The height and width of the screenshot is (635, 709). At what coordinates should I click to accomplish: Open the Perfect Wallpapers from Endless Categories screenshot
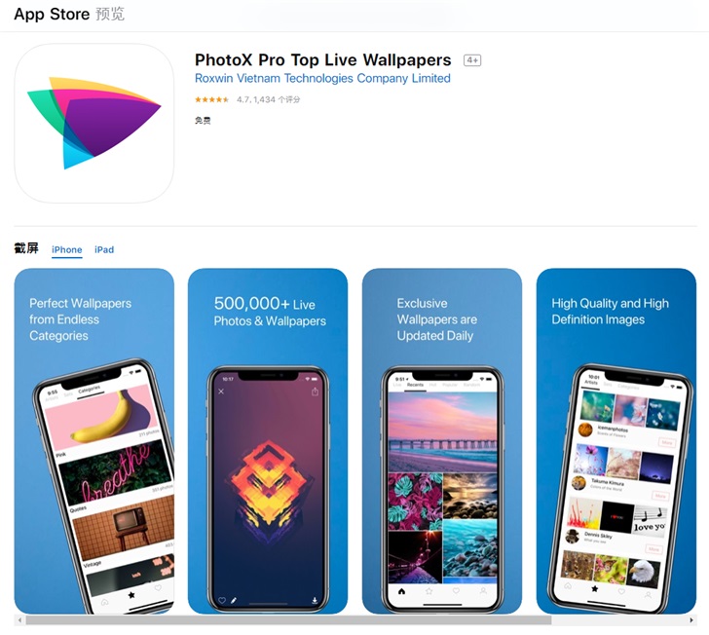[94, 441]
